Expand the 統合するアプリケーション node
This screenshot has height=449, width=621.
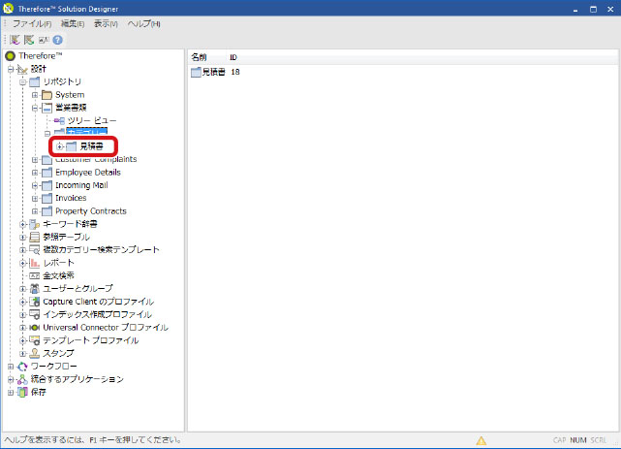click(x=11, y=379)
